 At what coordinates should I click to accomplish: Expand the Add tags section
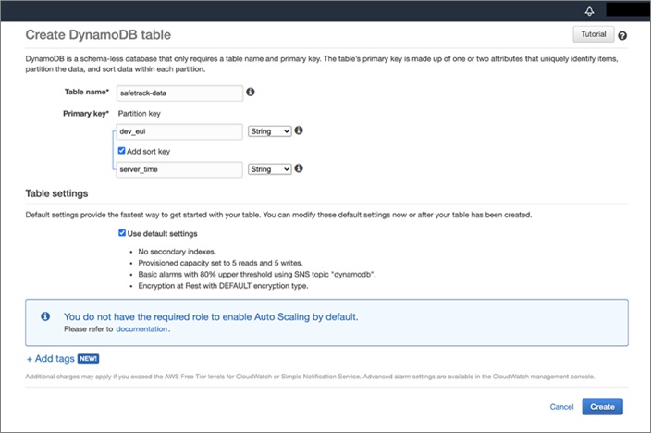coord(50,359)
